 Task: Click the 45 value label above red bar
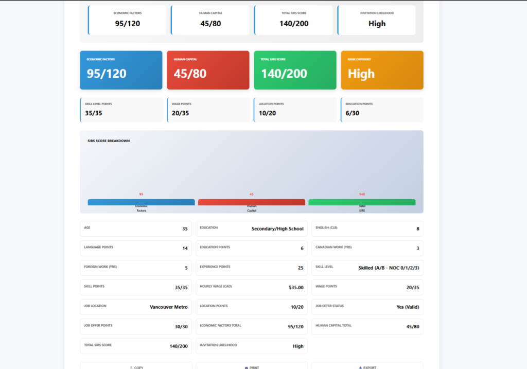click(251, 194)
